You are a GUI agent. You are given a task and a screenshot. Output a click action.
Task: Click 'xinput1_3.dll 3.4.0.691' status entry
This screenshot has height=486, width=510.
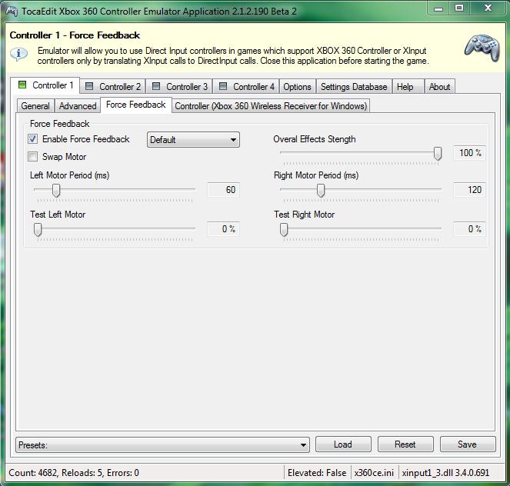coord(445,473)
